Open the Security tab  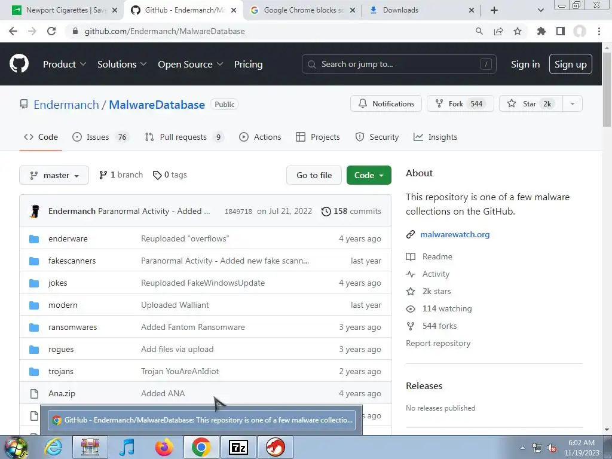click(377, 137)
